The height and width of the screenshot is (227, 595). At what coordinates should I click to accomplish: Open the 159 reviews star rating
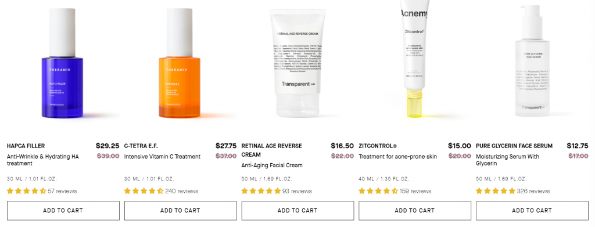395,191
